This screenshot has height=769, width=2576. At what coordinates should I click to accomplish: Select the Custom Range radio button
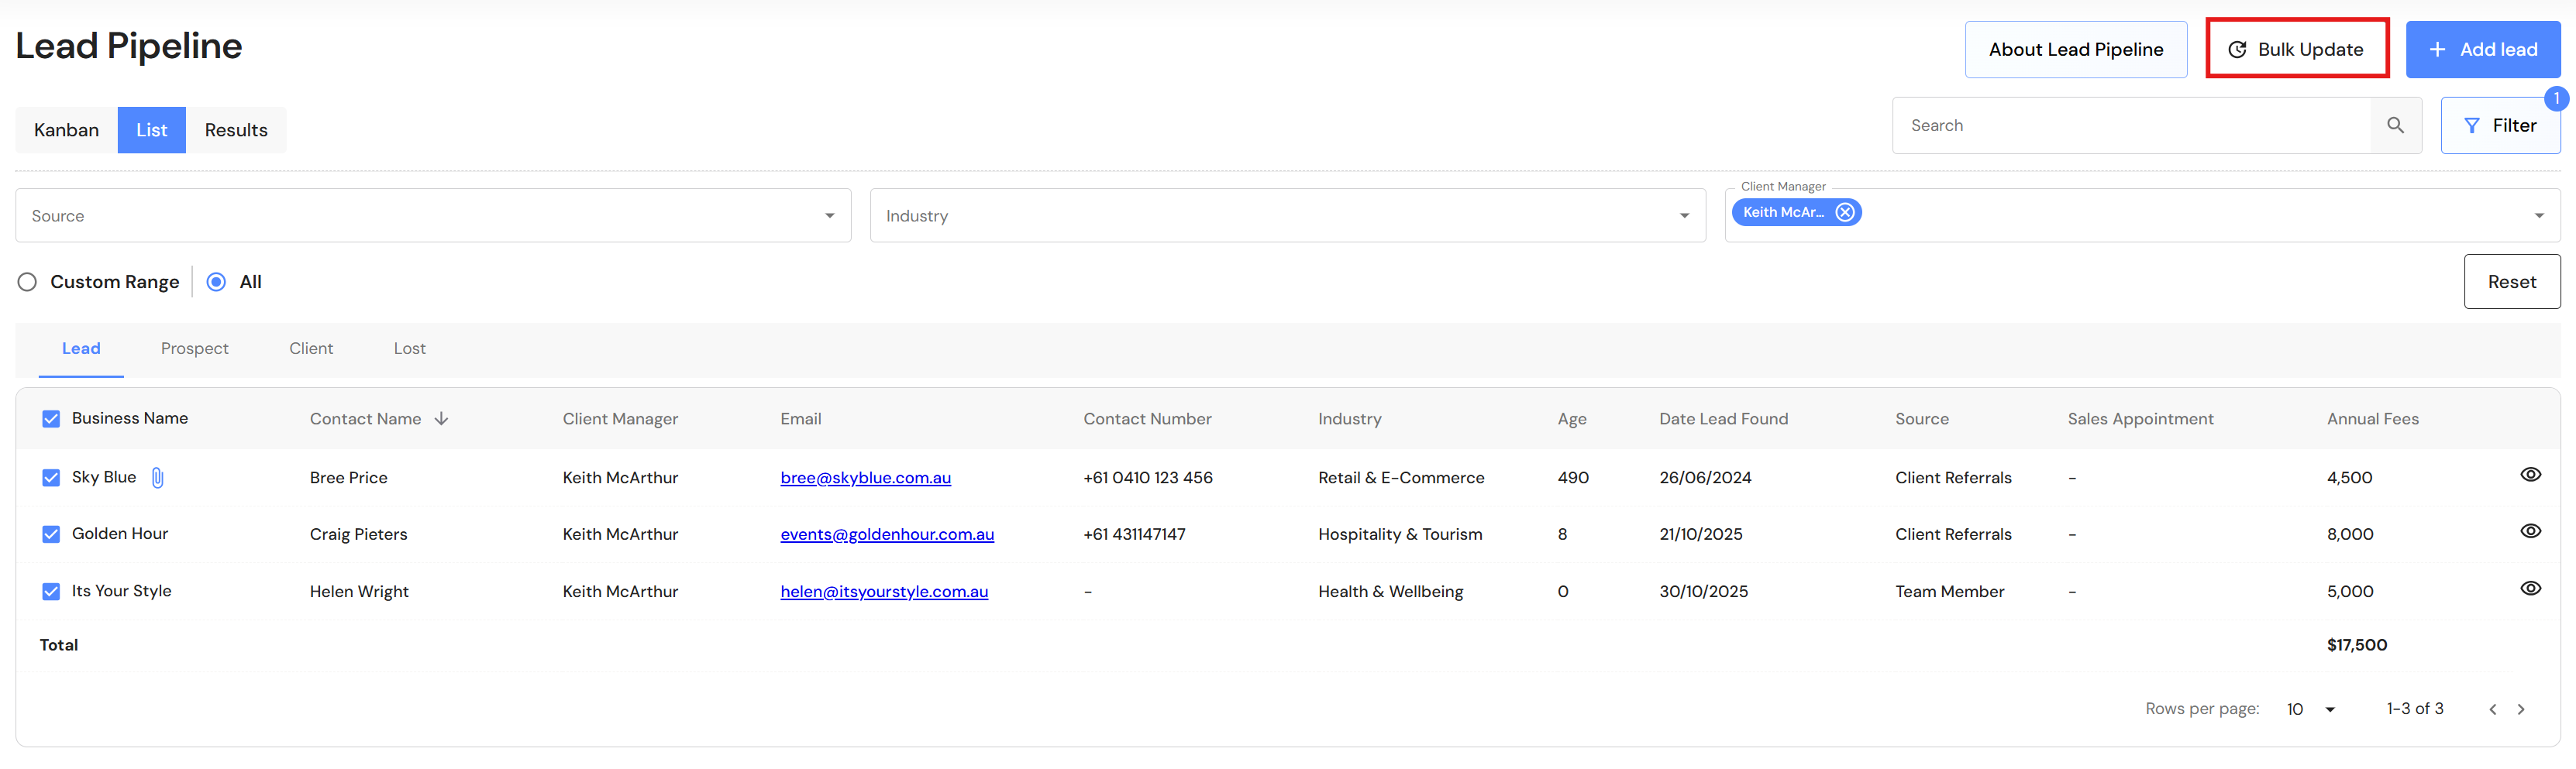tap(27, 283)
